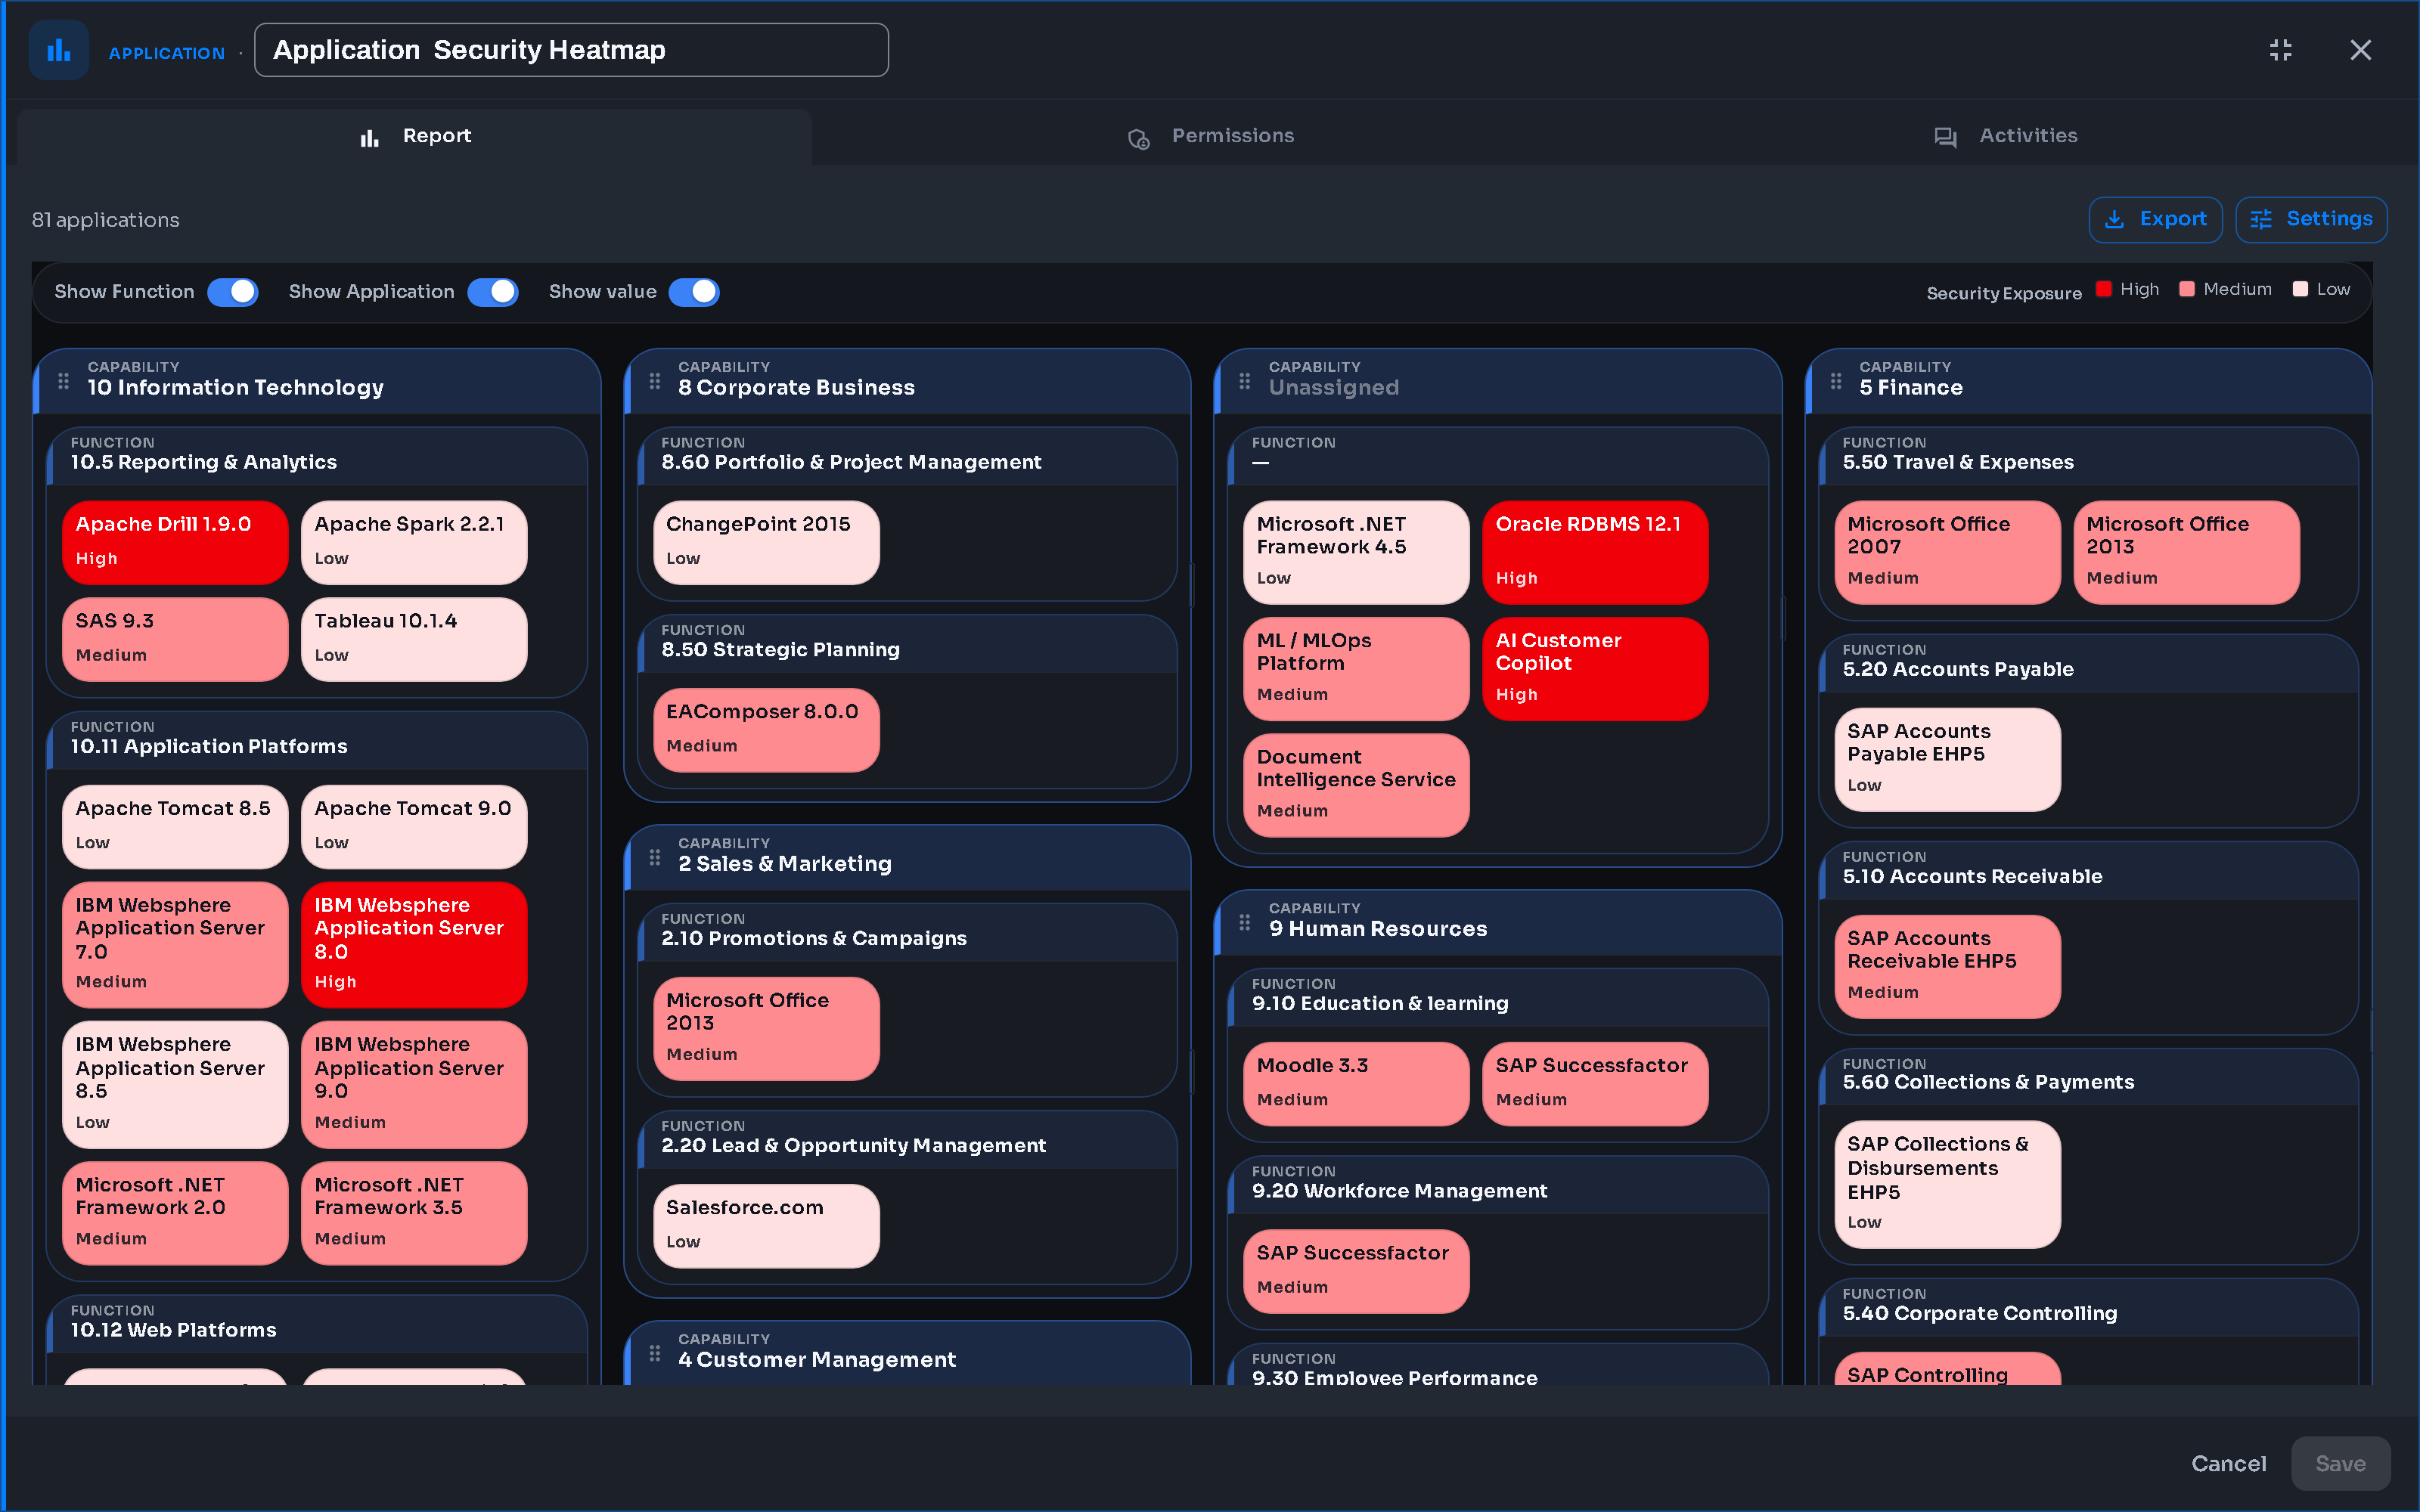Select the Apache Spark 2.2.1 card
This screenshot has height=1512, width=2420.
point(414,542)
